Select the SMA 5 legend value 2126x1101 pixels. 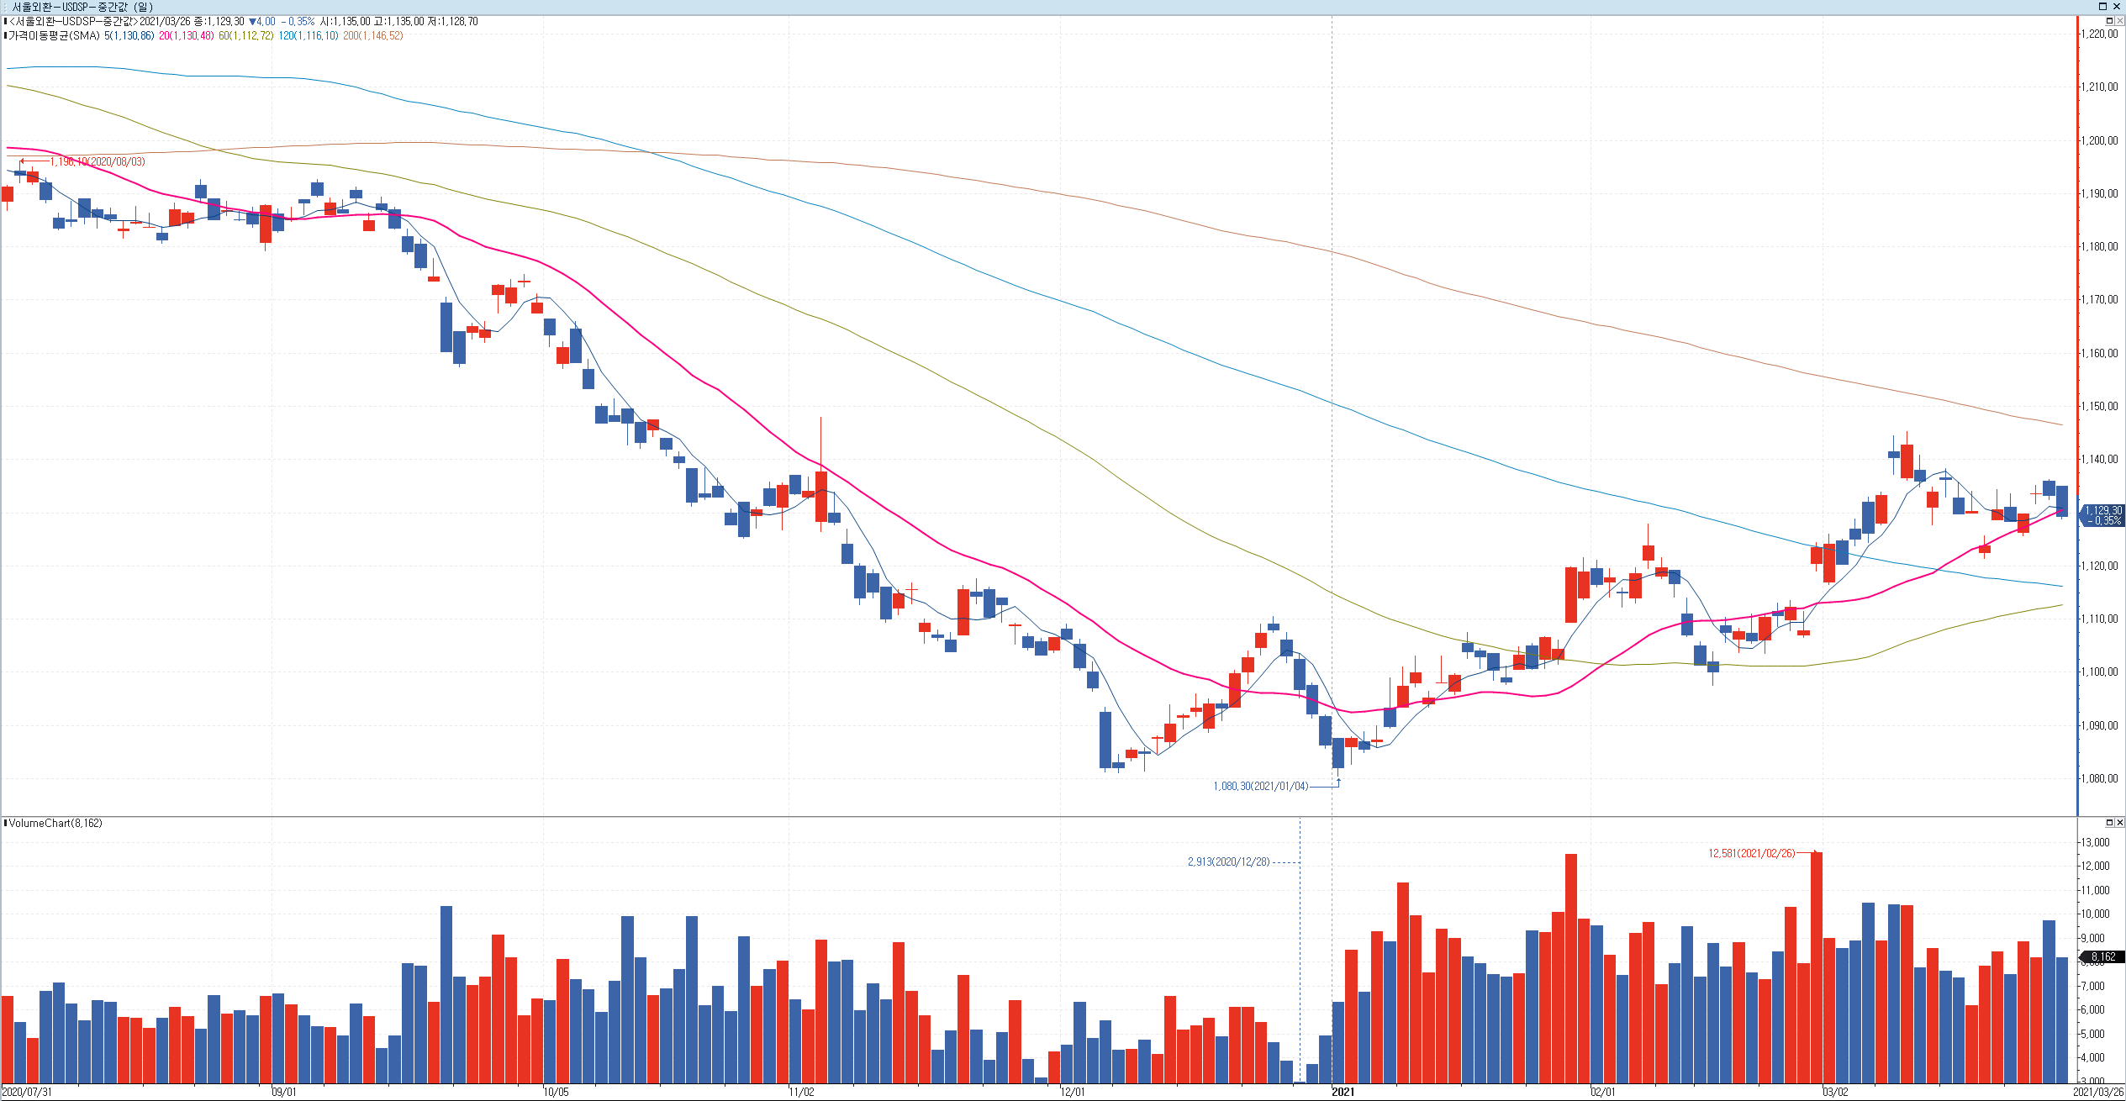pos(129,36)
